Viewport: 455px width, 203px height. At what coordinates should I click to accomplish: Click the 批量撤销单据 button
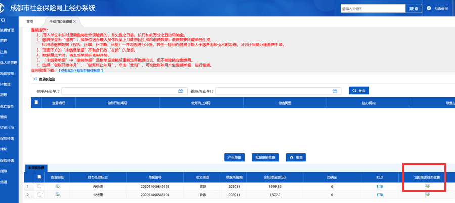pos(265,157)
